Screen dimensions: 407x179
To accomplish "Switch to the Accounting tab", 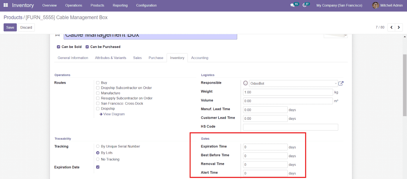I will pos(199,58).
